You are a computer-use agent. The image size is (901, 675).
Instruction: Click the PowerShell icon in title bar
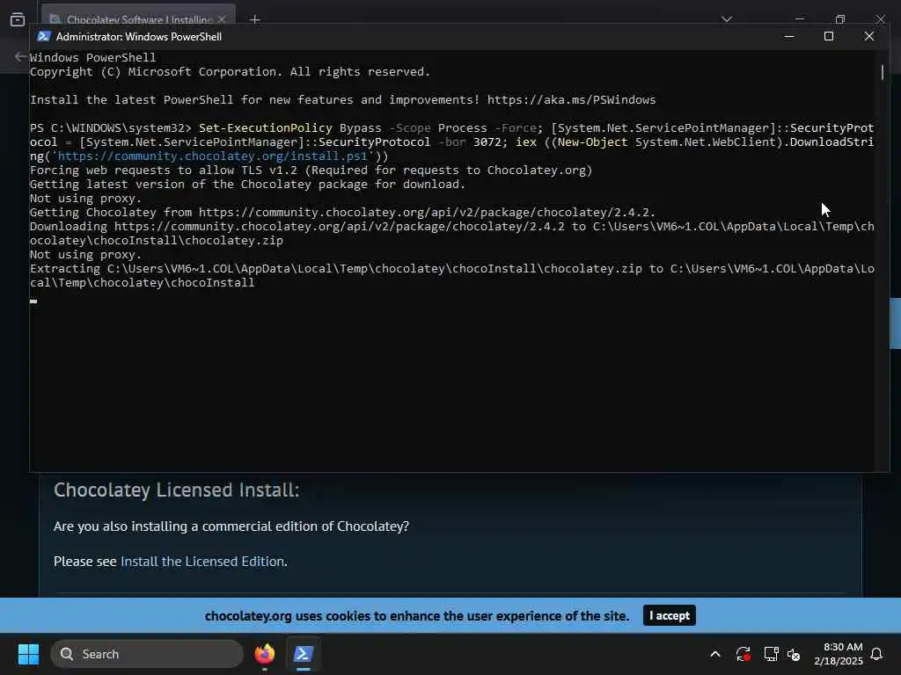coord(44,37)
